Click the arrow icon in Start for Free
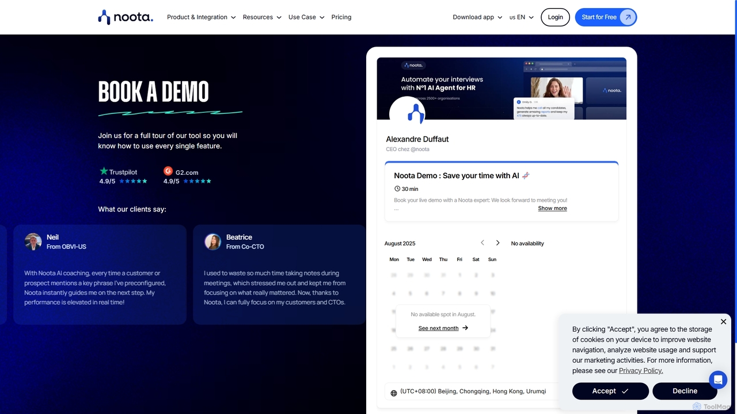This screenshot has height=414, width=737. coord(628,17)
